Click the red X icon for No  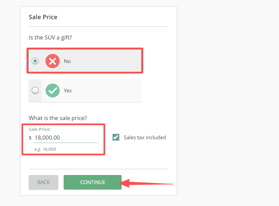(52, 61)
